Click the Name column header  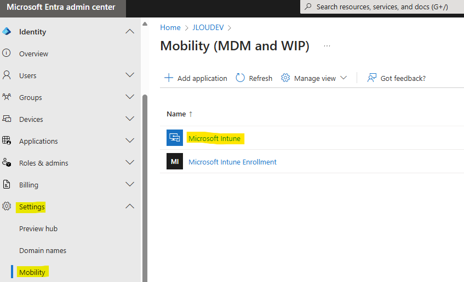click(176, 114)
